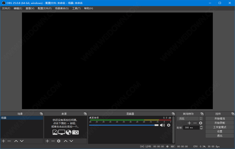The width and height of the screenshot is (235, 149).
Task: Open 设置 settings from the Controls panel
Action: pos(220,131)
